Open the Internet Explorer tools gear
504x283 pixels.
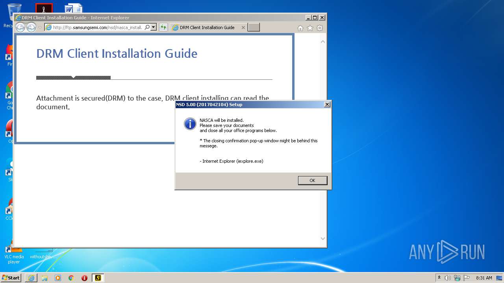(320, 28)
